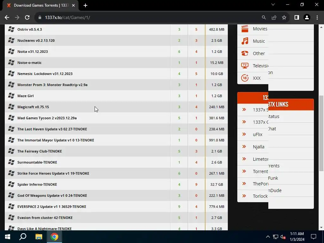The width and height of the screenshot is (324, 243).
Task: Open a new tab with plus button
Action: click(85, 5)
